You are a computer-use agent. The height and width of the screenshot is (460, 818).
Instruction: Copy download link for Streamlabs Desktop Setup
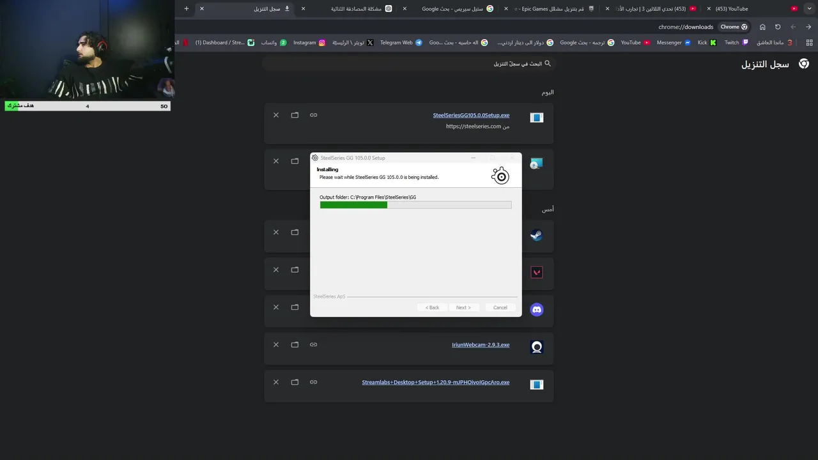pos(313,382)
